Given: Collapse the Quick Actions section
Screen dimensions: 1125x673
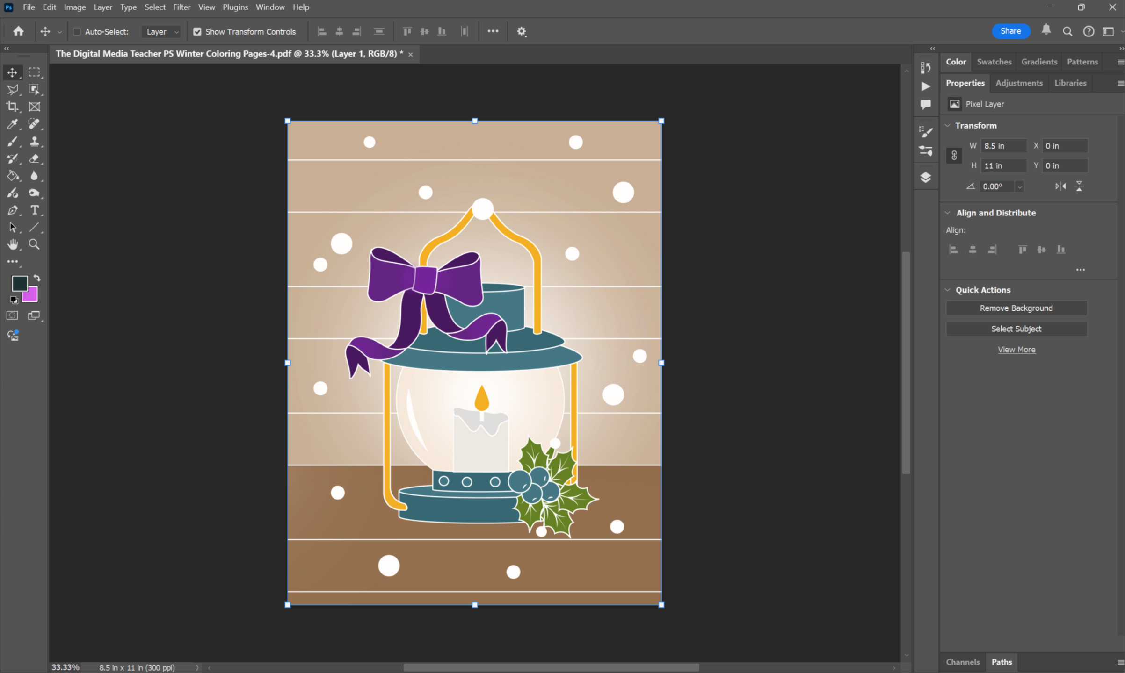Looking at the screenshot, I should (x=948, y=290).
